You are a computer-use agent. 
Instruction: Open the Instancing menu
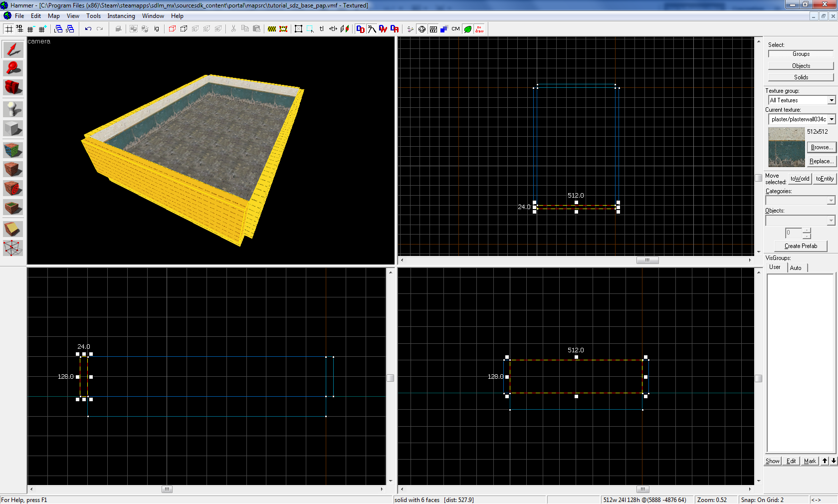point(121,16)
